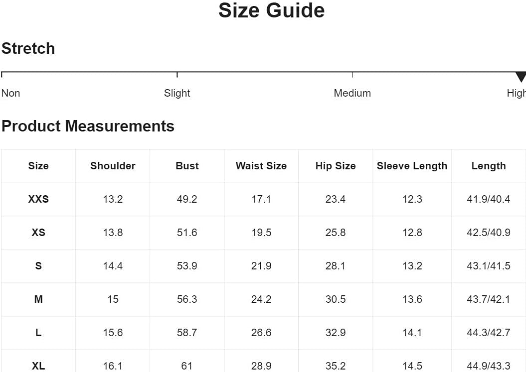Select the XXS size row label
The width and height of the screenshot is (526, 372).
tap(38, 199)
